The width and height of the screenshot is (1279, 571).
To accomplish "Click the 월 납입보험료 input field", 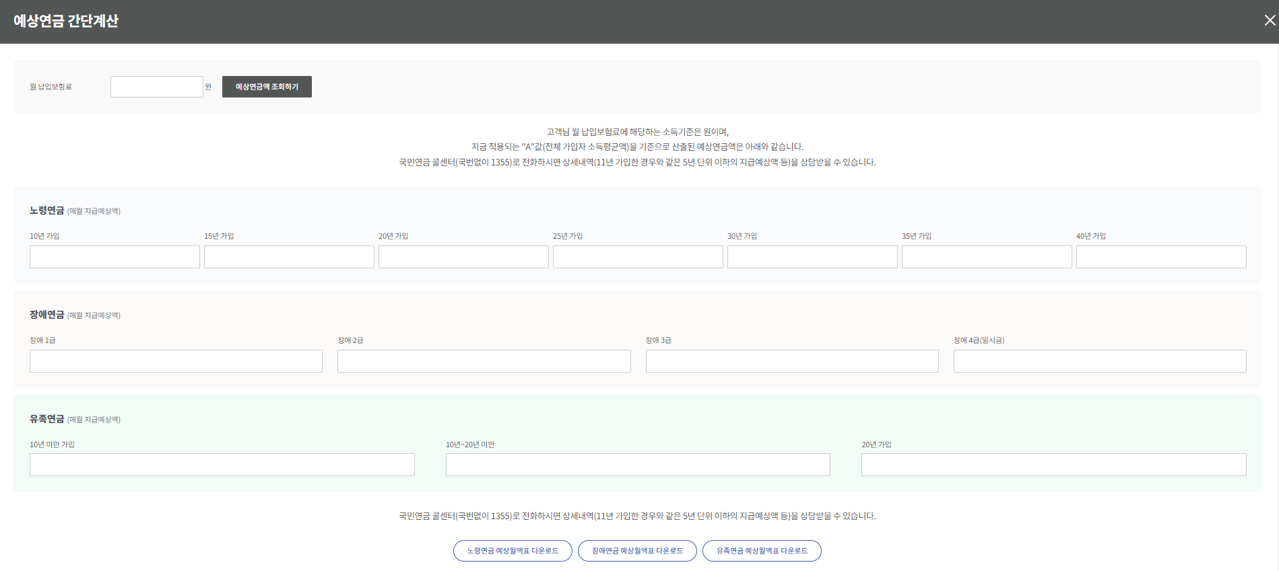I will coord(157,87).
